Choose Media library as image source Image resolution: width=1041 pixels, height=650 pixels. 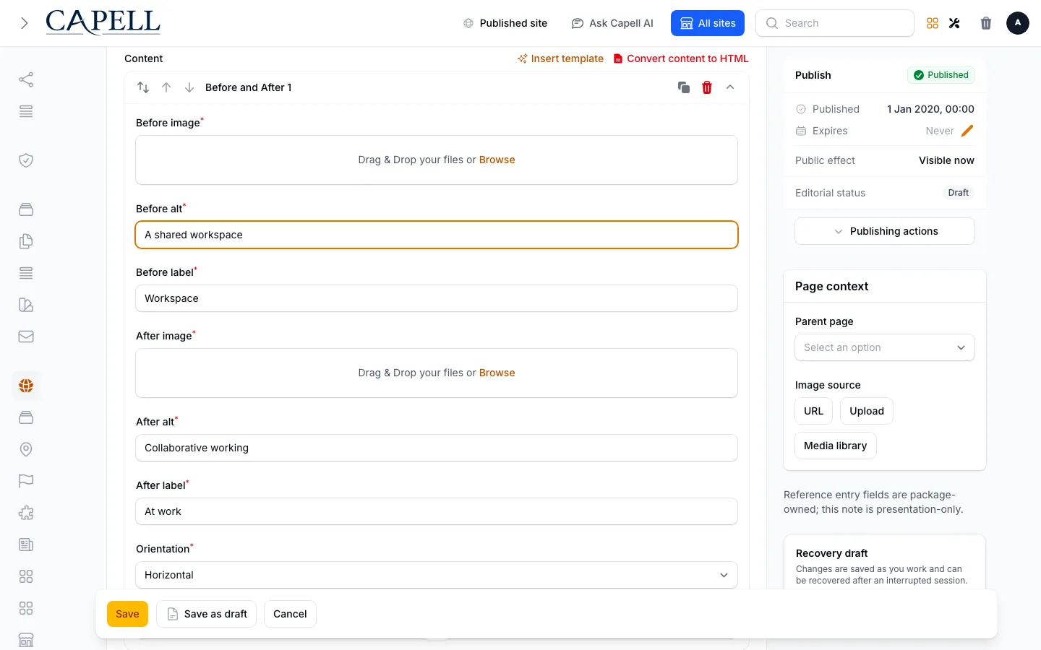836,446
